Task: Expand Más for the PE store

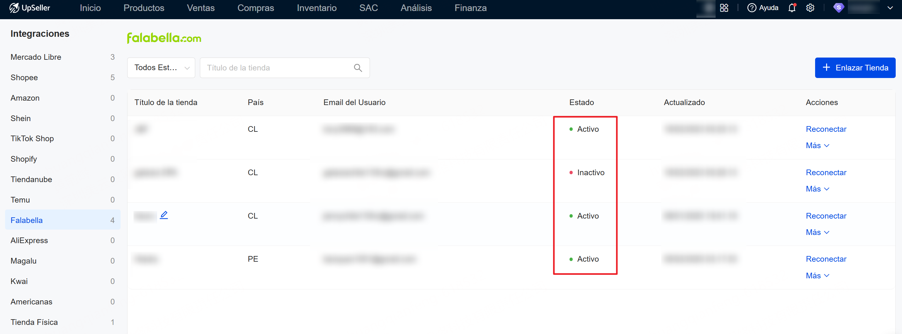Action: (817, 276)
